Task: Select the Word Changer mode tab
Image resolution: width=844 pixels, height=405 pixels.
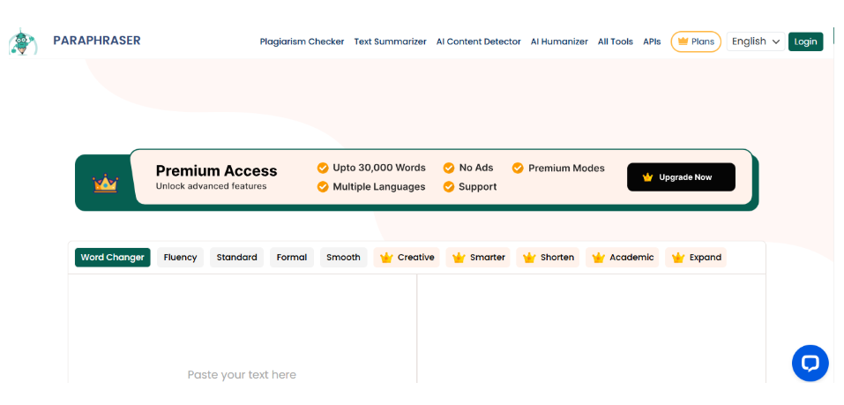Action: point(113,258)
